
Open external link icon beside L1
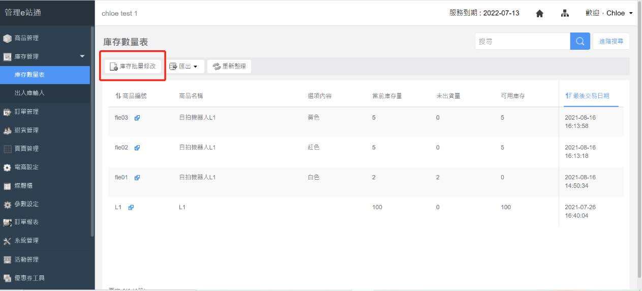[x=131, y=207]
